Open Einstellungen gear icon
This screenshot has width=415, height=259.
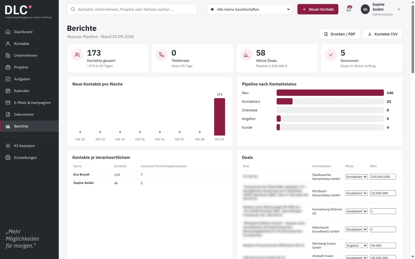[8, 157]
